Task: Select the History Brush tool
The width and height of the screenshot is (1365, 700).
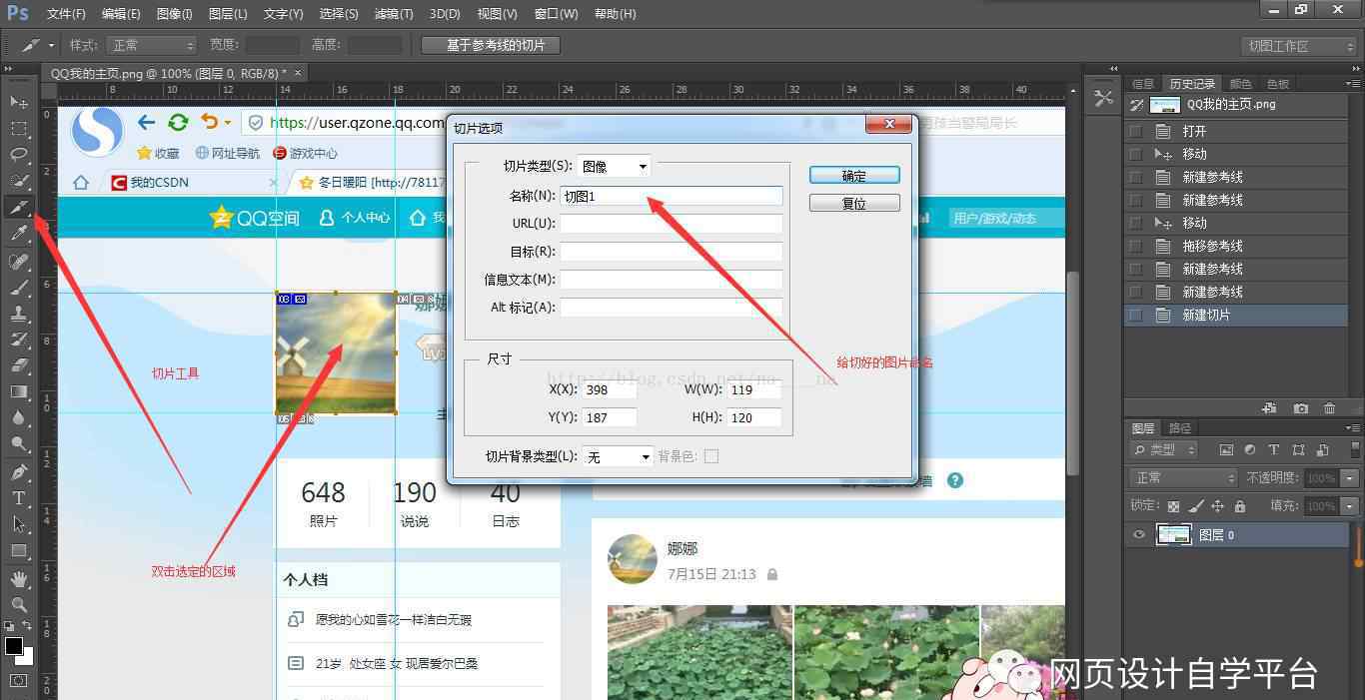Action: click(x=19, y=340)
